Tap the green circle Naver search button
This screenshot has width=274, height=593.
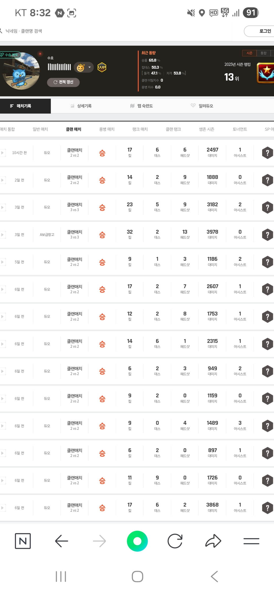pos(137,541)
